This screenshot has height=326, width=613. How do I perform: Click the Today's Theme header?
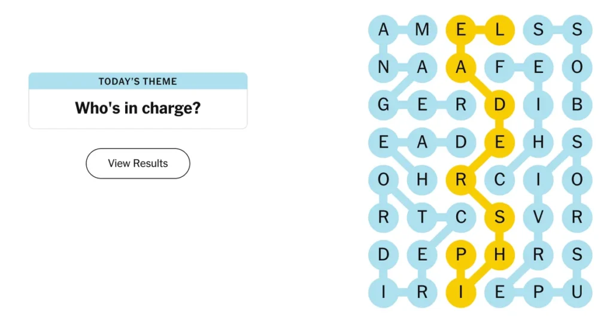tap(138, 81)
